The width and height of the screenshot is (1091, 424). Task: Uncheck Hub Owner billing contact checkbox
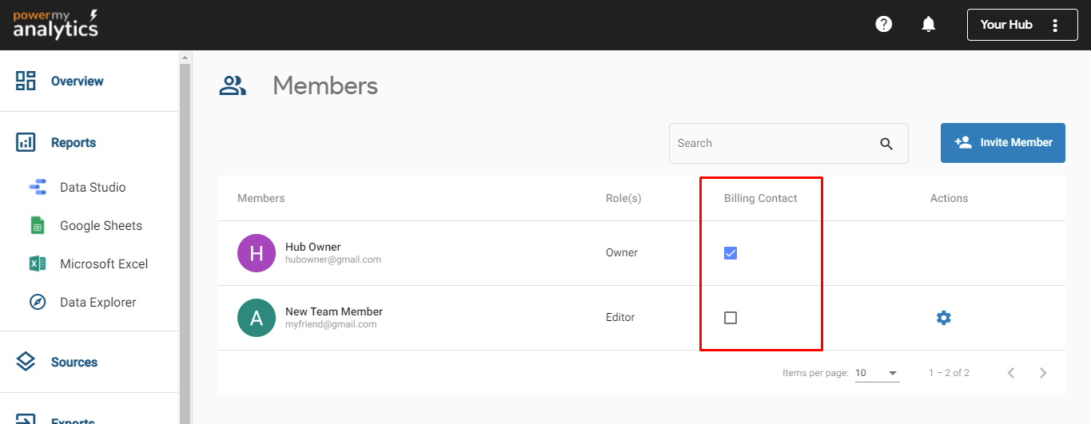(x=730, y=253)
